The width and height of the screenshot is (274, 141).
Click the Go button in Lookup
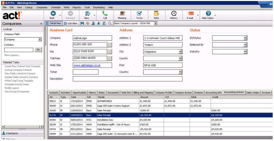(x=38, y=50)
